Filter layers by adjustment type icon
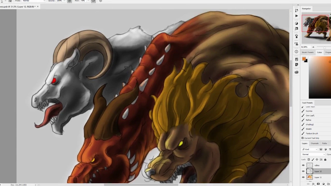Screen dimensions: 331x186 (326, 149)
